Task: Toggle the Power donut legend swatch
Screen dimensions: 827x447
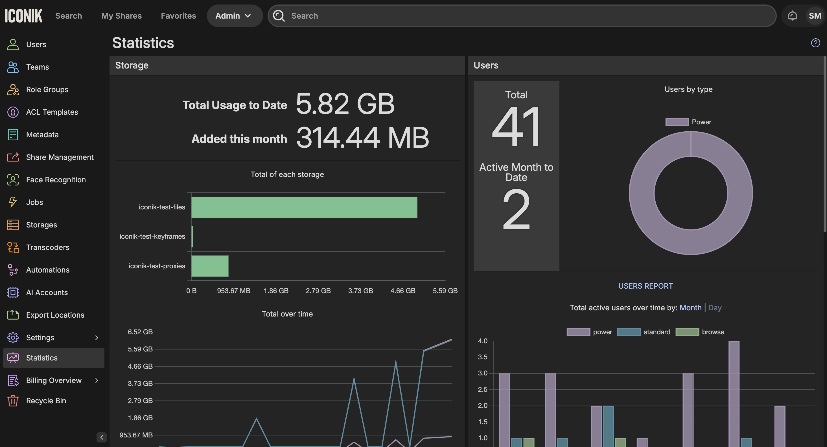Action: (677, 122)
